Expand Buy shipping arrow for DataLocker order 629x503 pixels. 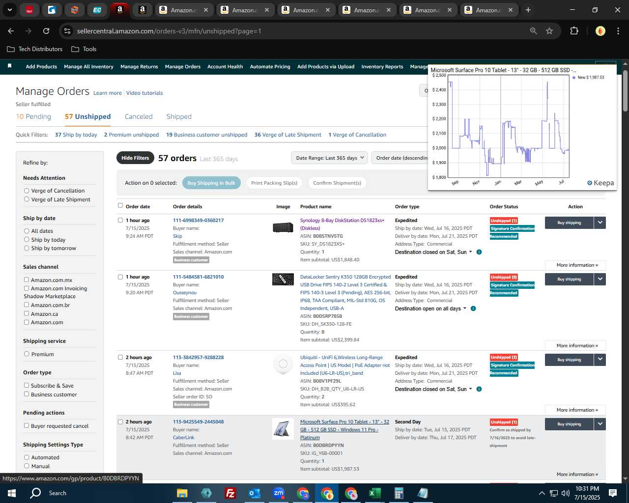(x=600, y=279)
